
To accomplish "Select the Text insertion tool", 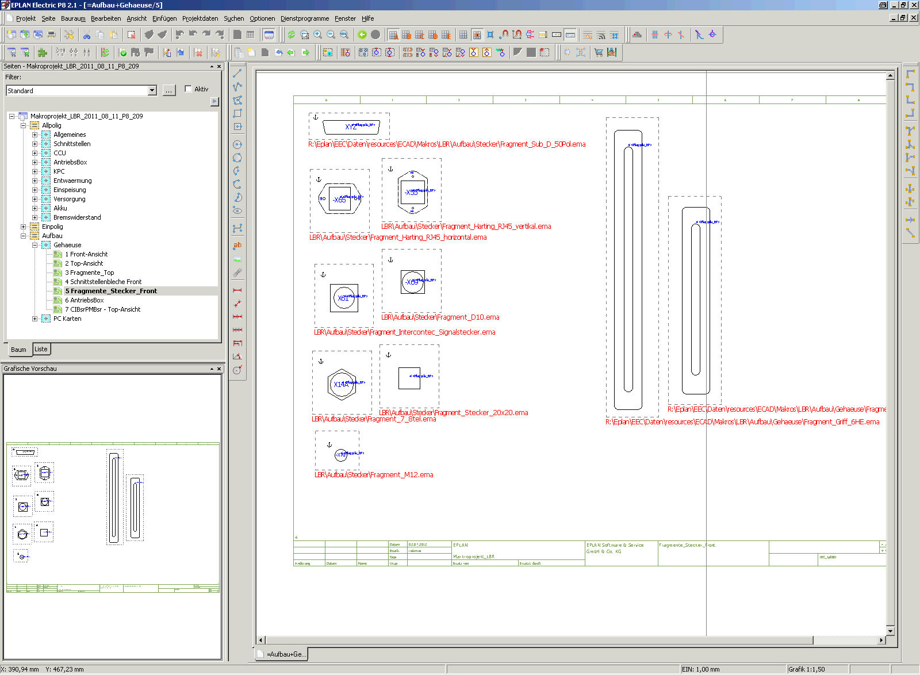I will coord(237,246).
